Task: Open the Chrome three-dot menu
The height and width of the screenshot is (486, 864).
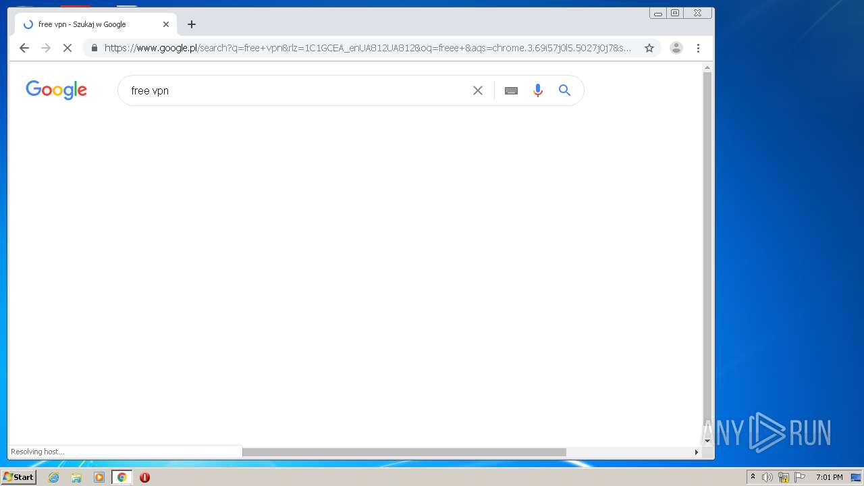Action: pos(698,48)
